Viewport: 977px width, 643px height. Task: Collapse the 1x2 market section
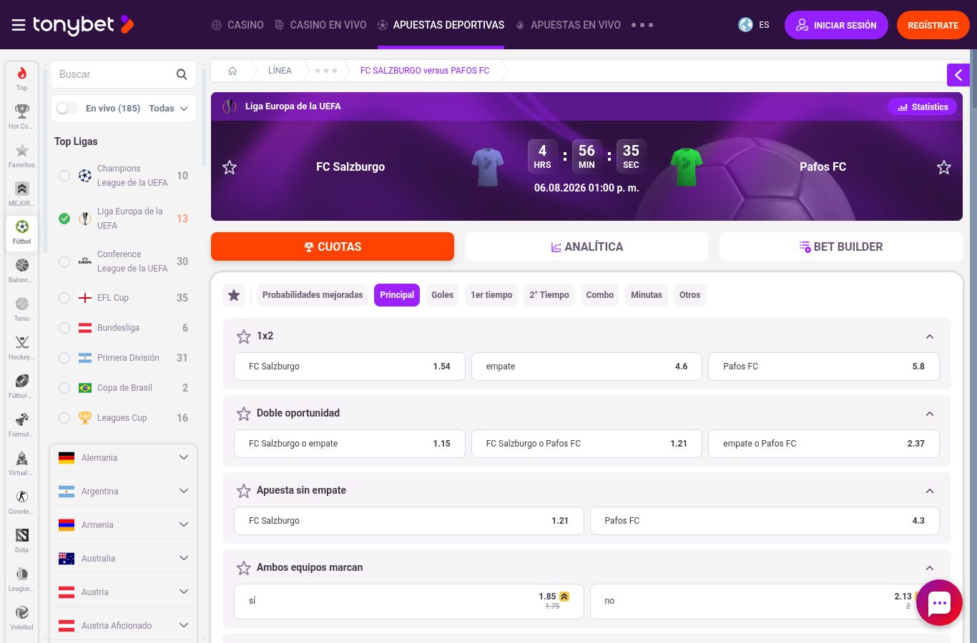point(930,337)
